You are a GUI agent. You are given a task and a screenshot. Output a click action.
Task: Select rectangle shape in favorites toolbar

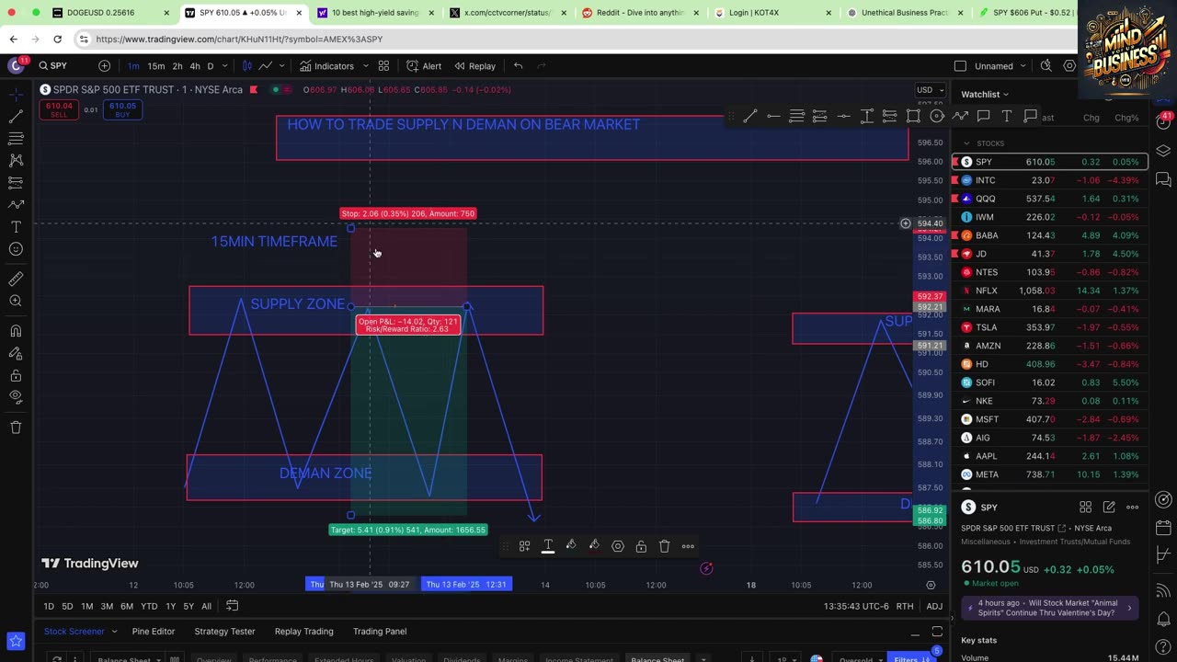[x=913, y=116]
